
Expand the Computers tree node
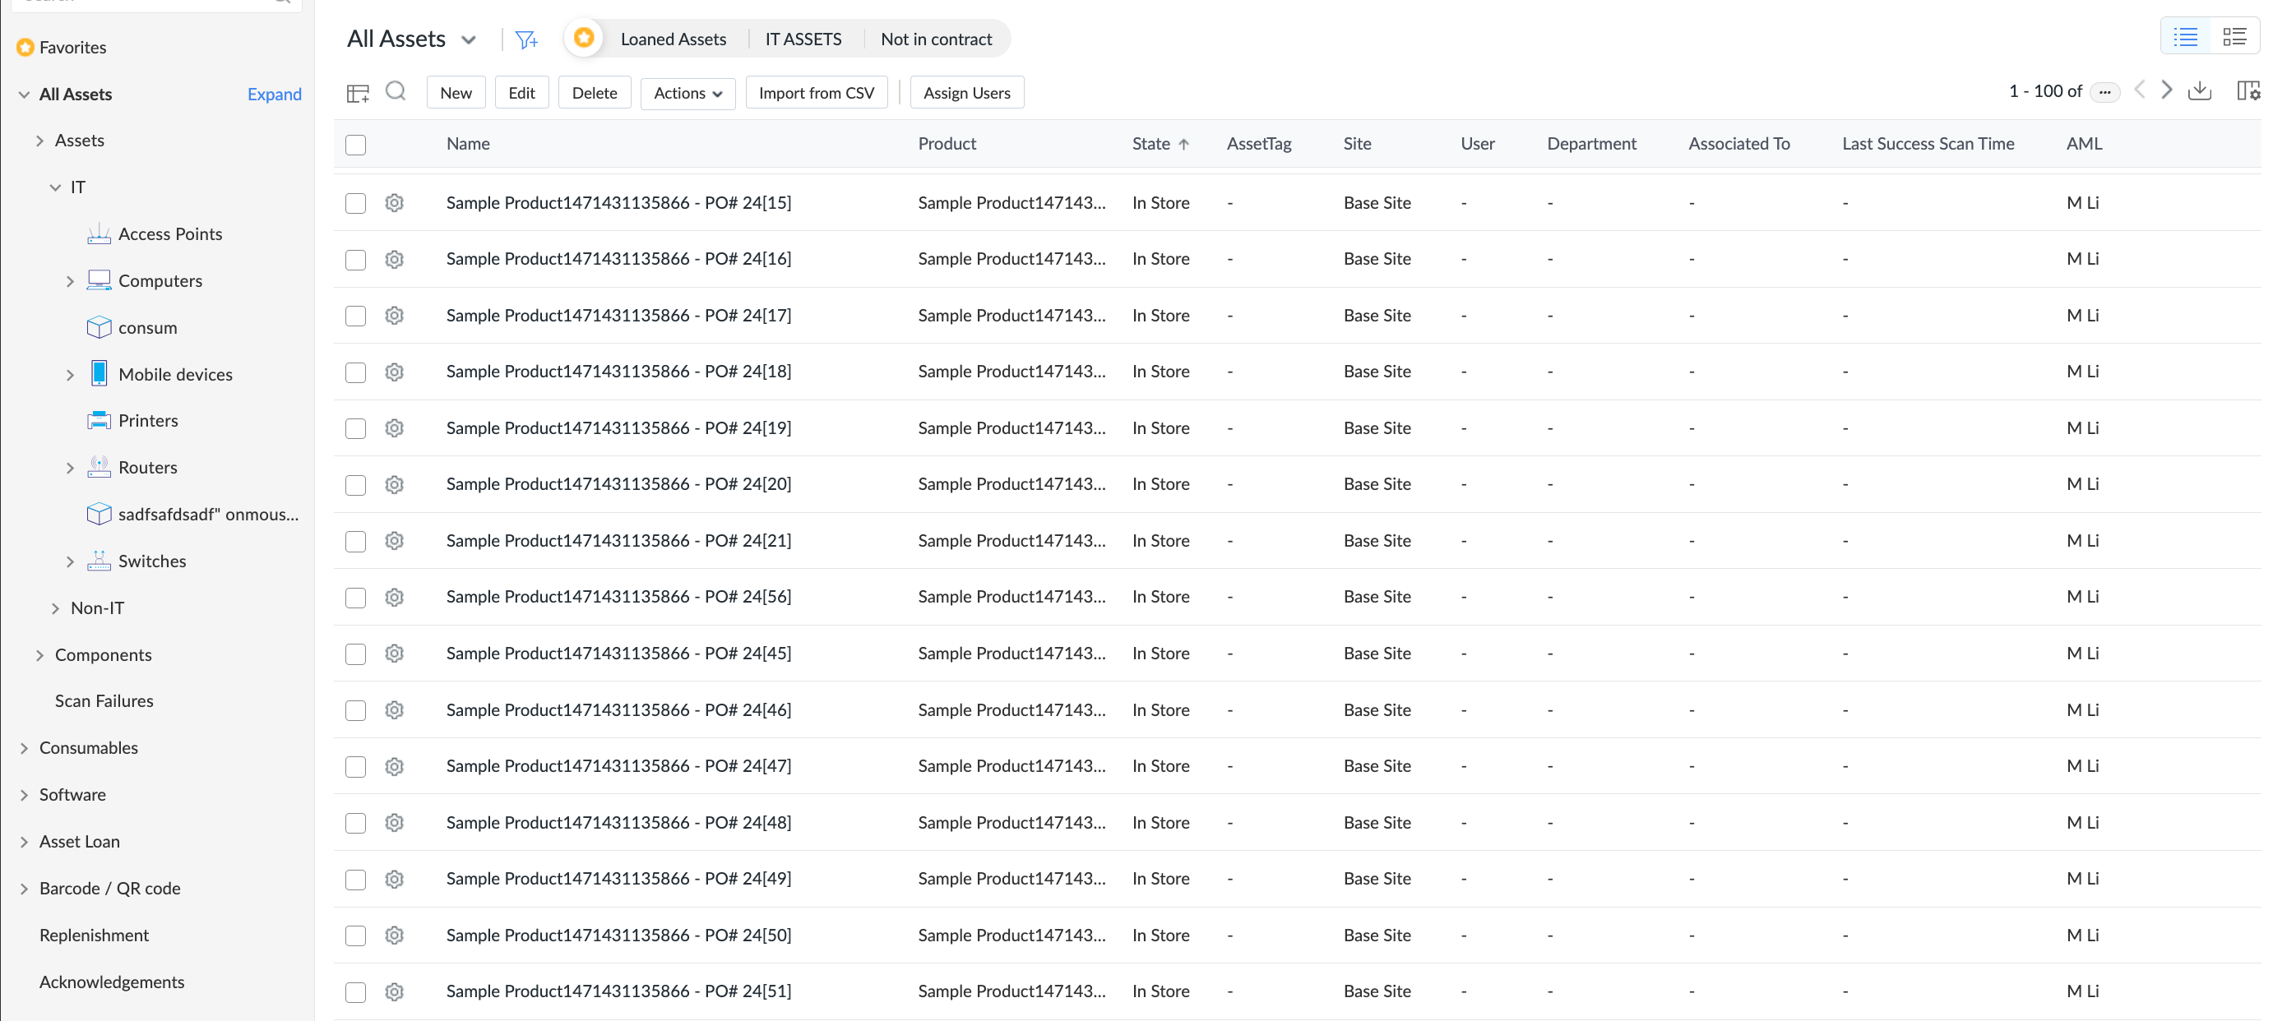[71, 281]
